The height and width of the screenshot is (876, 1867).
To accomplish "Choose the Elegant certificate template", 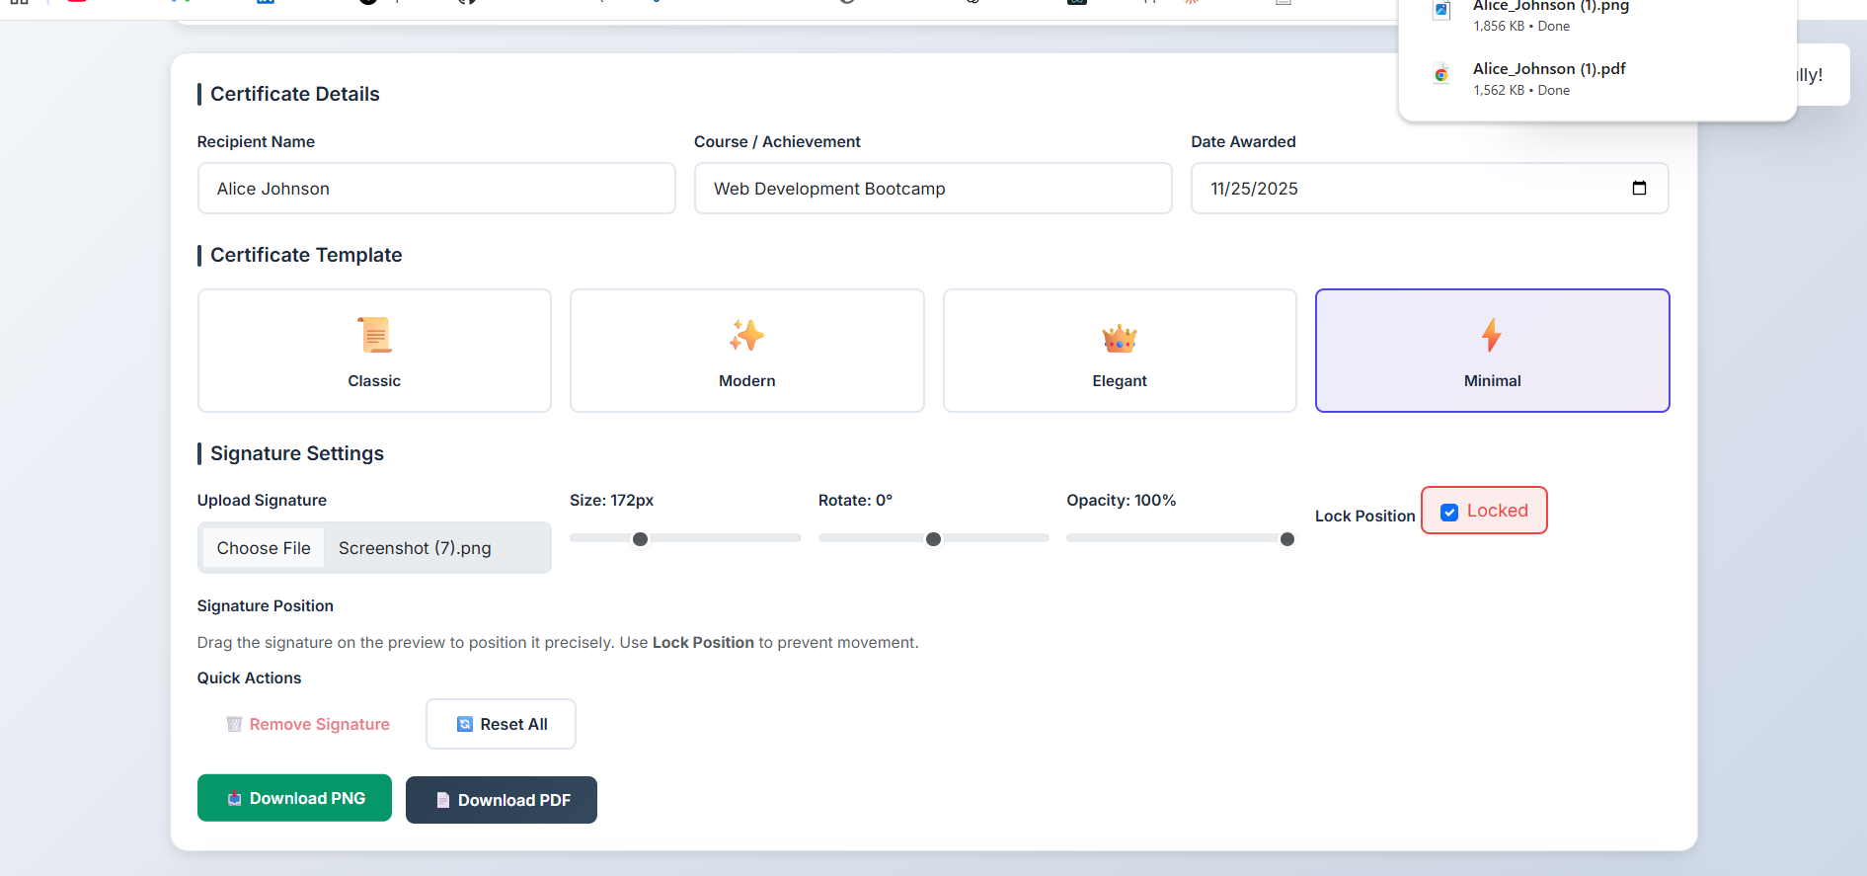I will 1120,351.
